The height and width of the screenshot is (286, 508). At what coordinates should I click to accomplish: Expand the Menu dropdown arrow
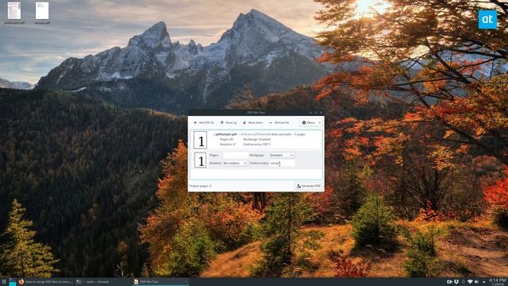[x=319, y=122]
